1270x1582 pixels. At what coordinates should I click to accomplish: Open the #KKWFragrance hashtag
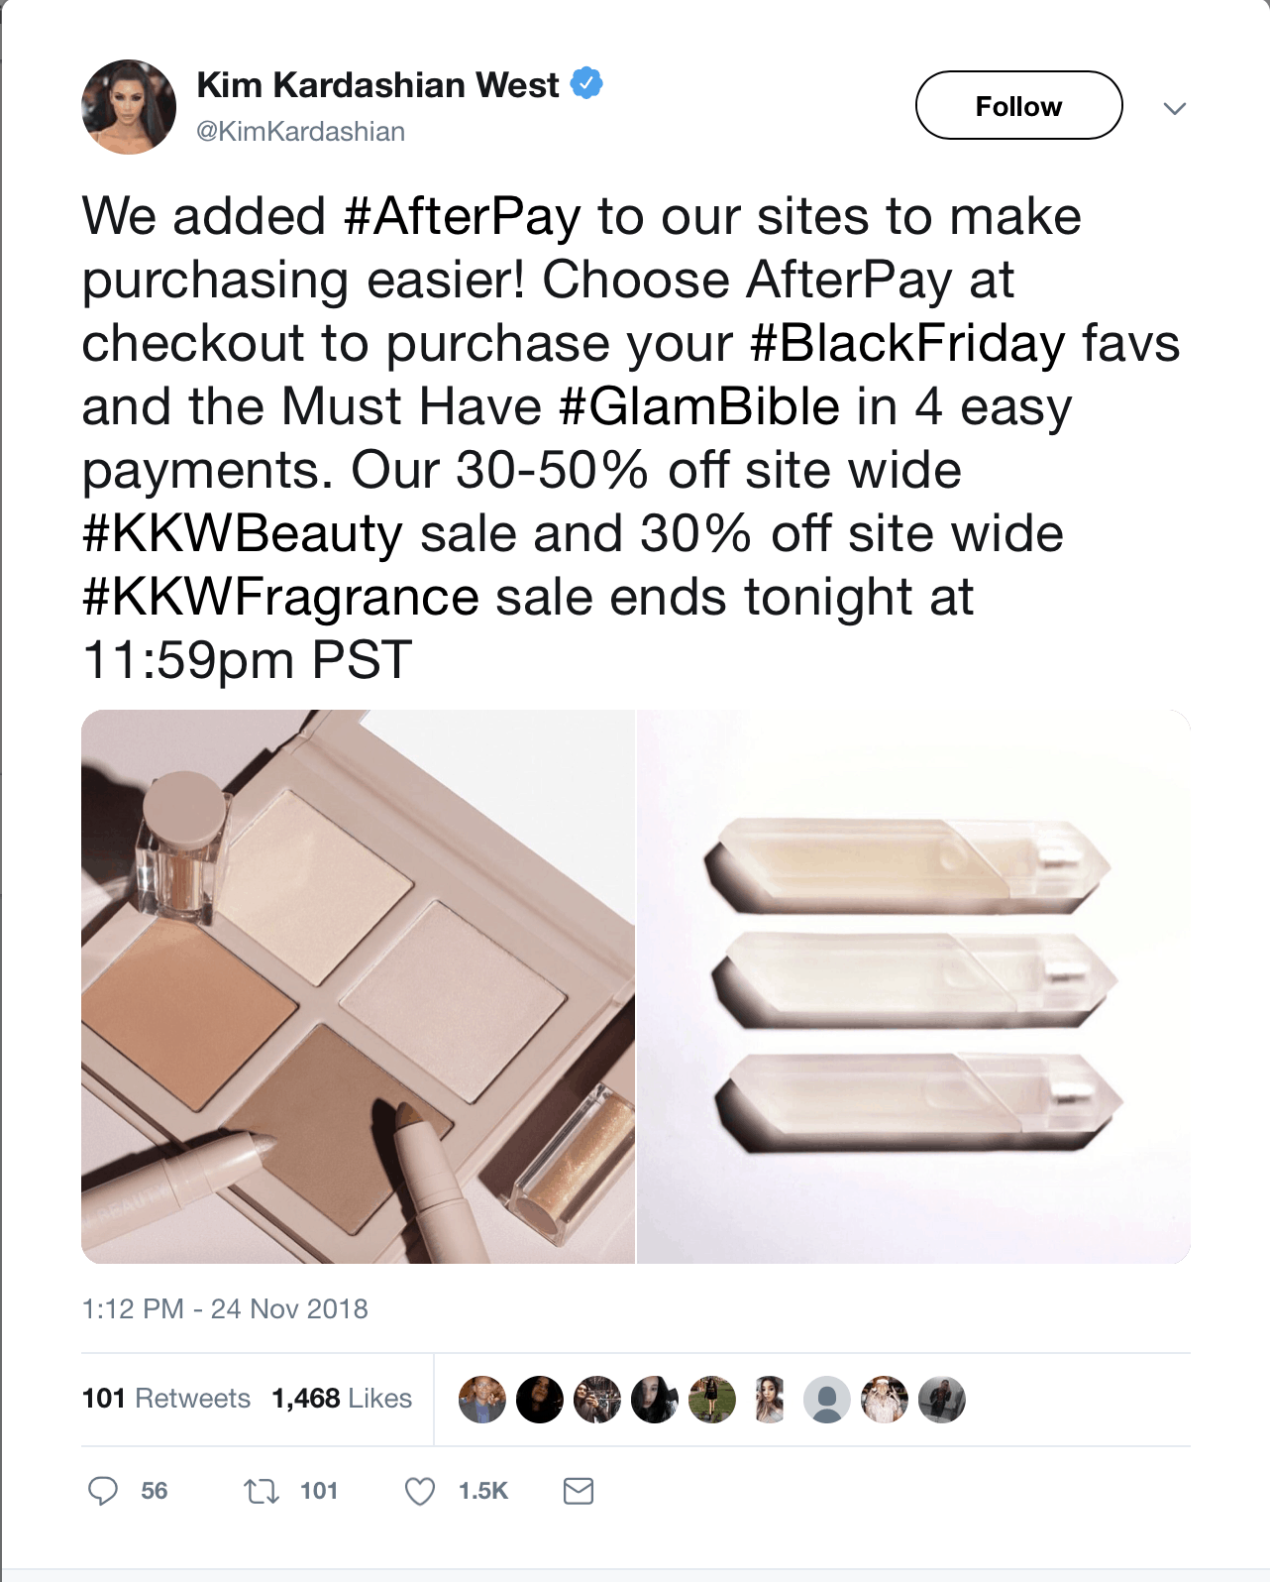click(281, 597)
